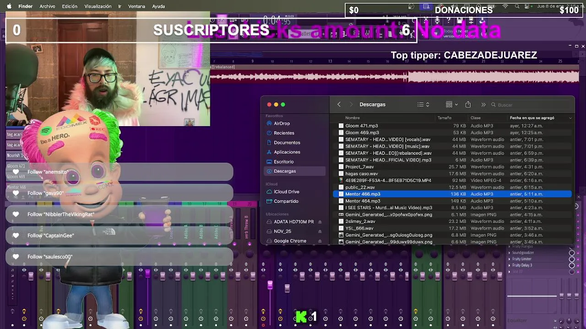Click the question mark help icon in FL Studio
This screenshot has height=329, width=586.
click(x=448, y=21)
